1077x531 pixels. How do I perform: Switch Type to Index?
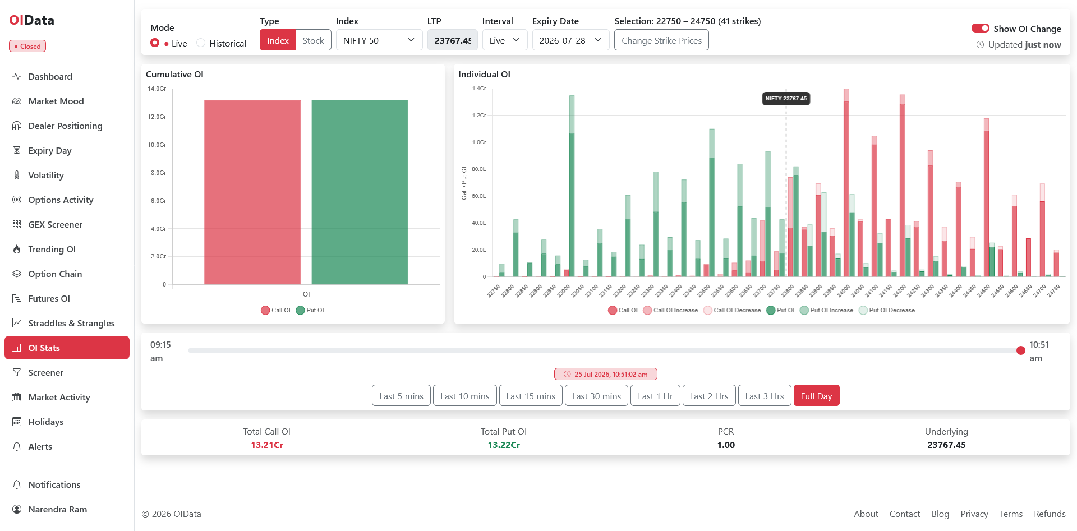coord(278,40)
